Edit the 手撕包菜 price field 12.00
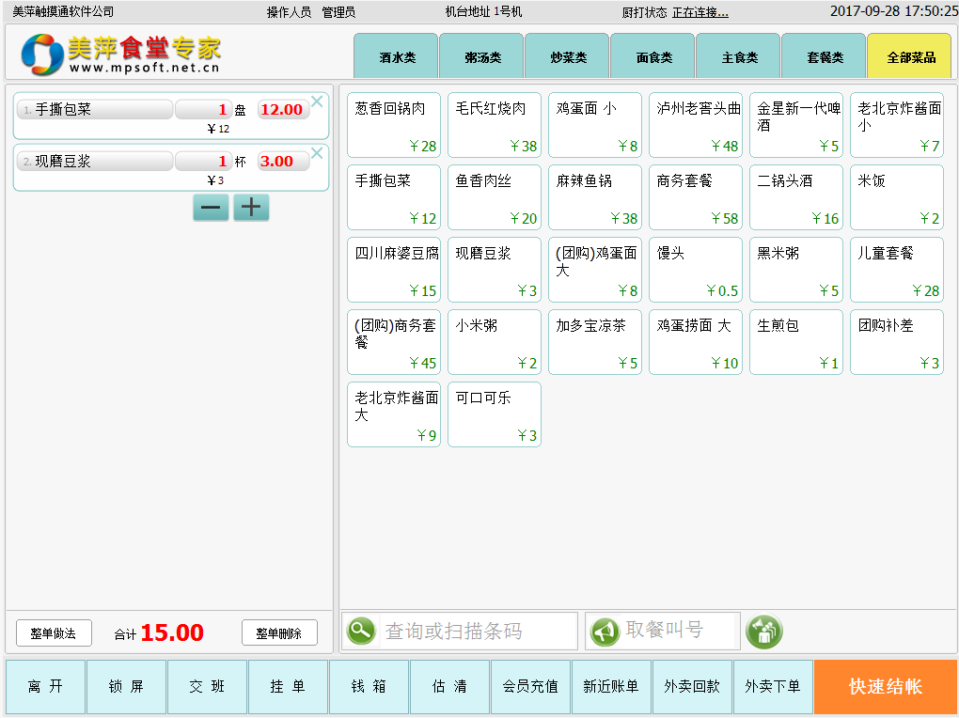This screenshot has width=959, height=718. 283,110
